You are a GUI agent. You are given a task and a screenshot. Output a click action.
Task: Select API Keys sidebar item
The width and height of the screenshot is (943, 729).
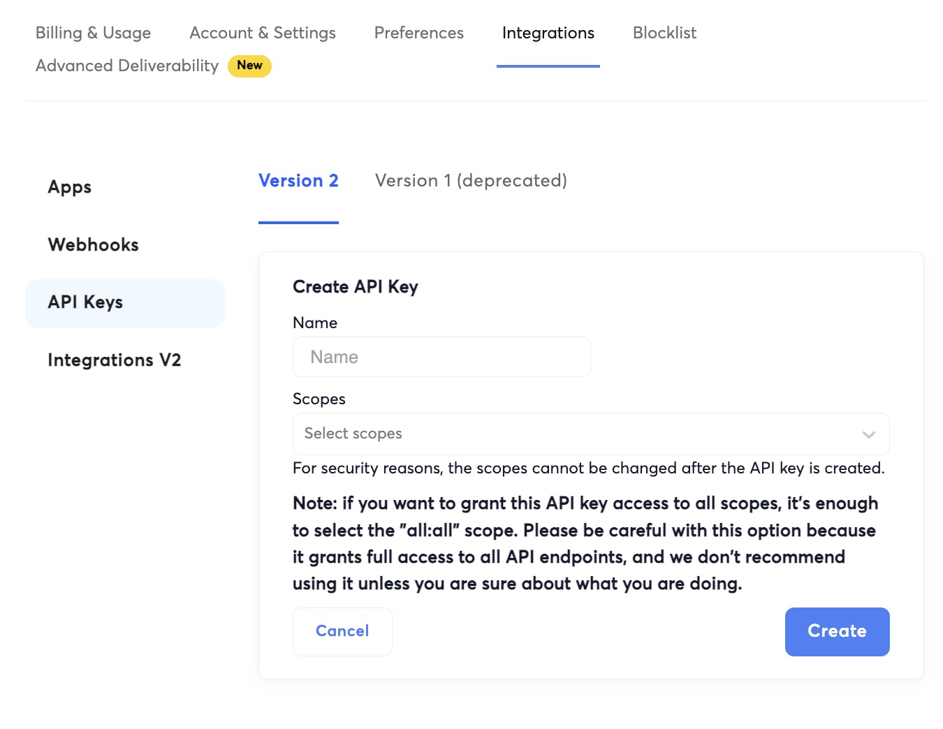tap(125, 303)
